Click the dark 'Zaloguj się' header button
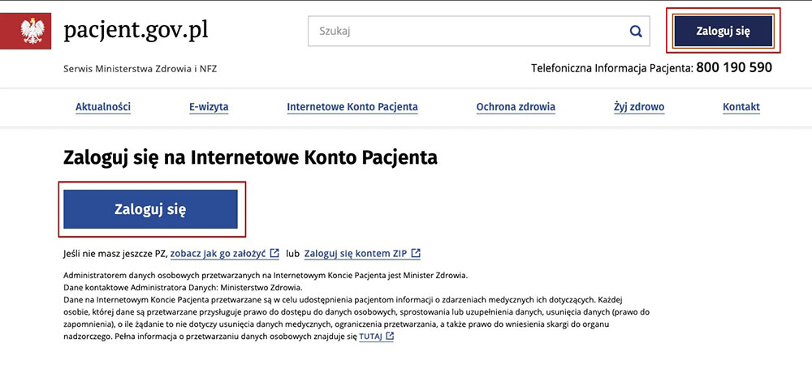 (723, 31)
